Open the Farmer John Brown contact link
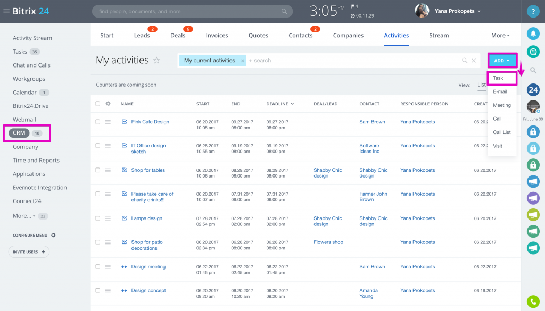Screen dimensions: 545x311 coord(373,197)
